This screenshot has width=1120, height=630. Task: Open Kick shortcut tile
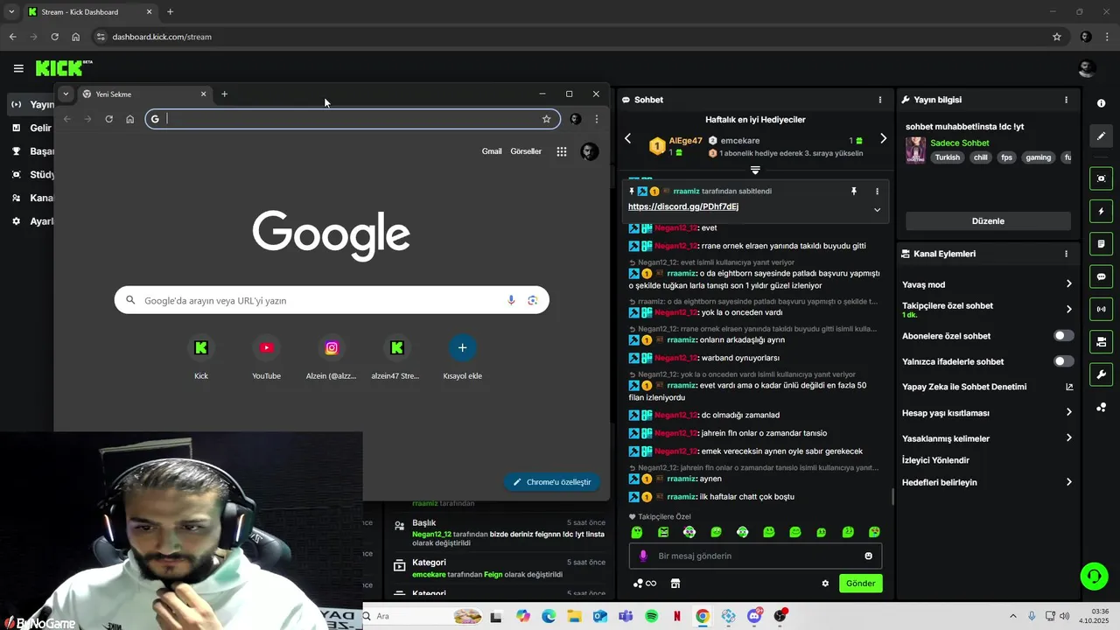[201, 357]
